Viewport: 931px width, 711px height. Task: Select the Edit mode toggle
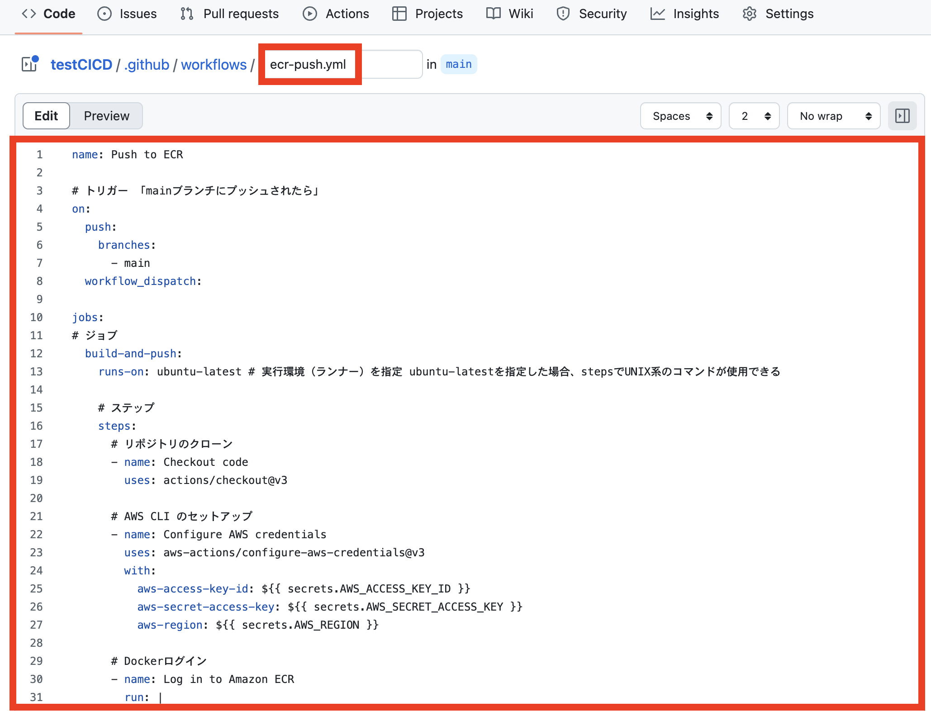[46, 116]
